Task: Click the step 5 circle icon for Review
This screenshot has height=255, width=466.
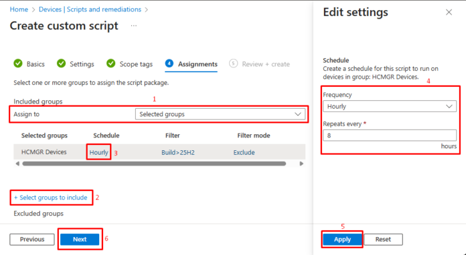Action: 233,63
